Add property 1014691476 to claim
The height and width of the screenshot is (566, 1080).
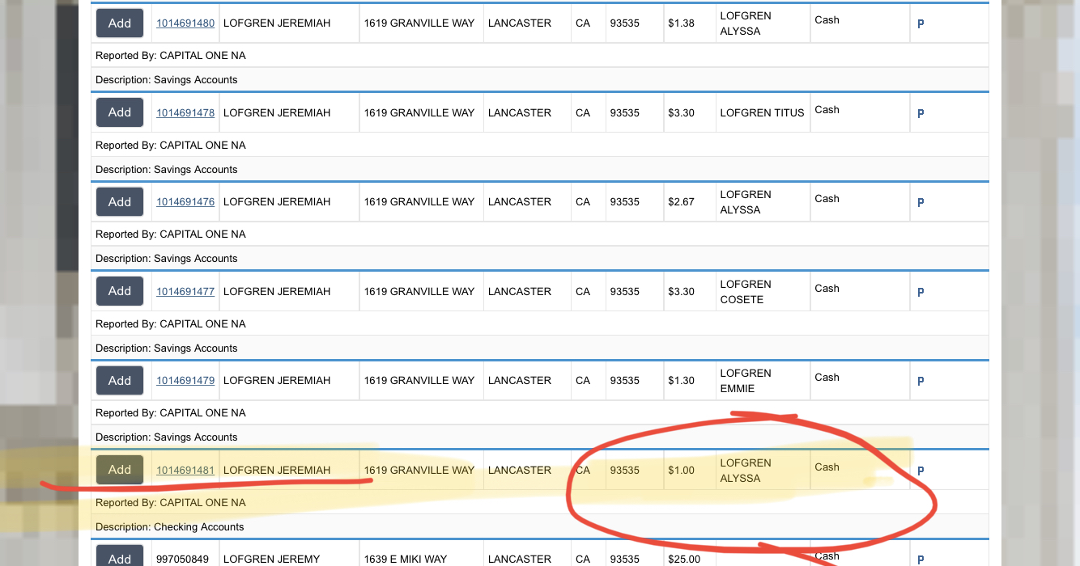120,201
